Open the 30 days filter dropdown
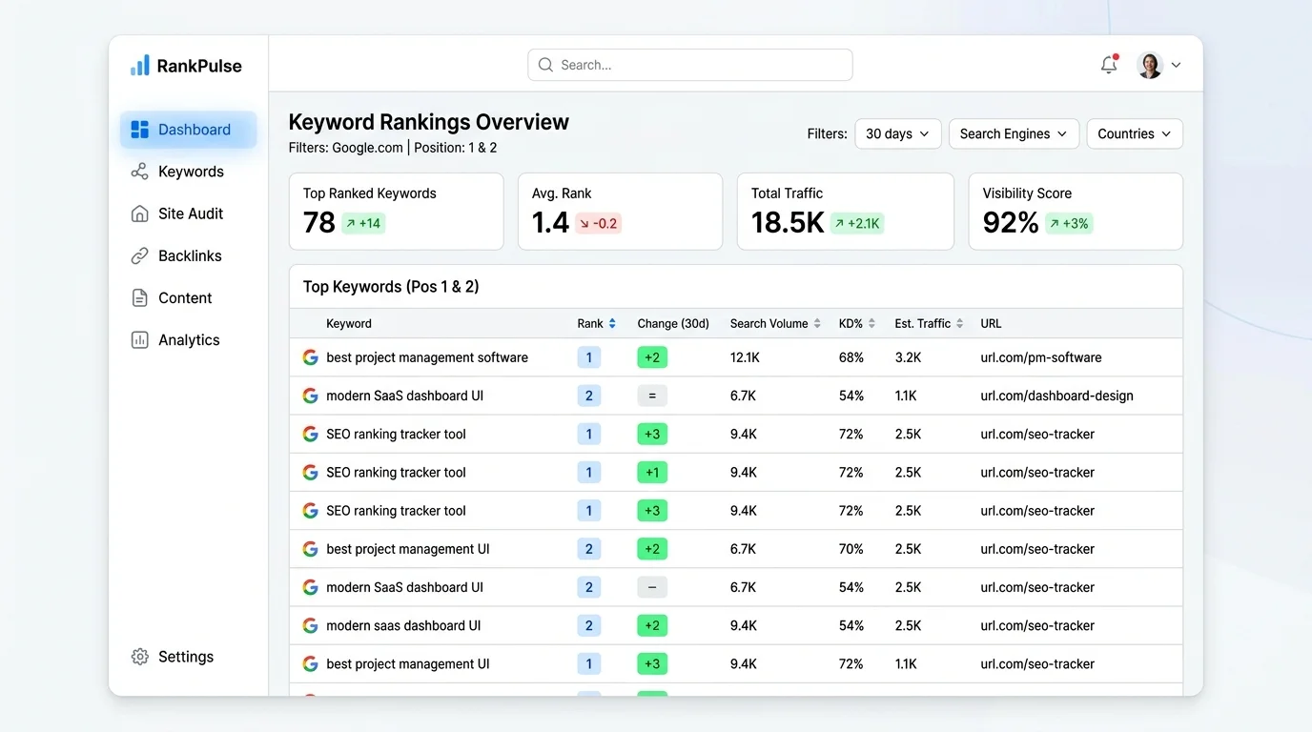This screenshot has width=1312, height=732. (898, 134)
